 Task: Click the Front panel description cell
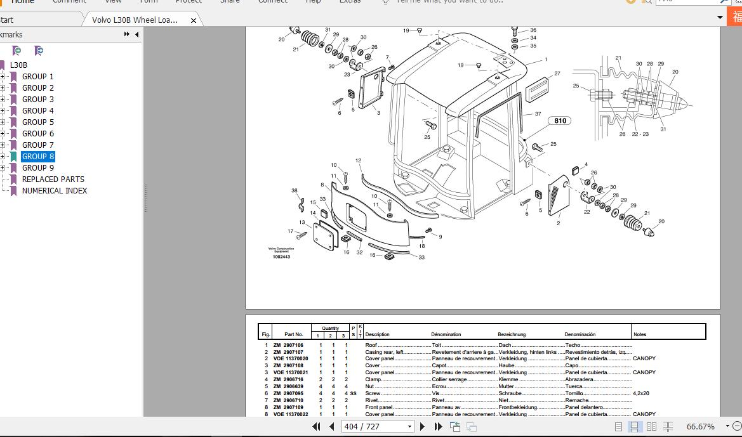pos(378,407)
